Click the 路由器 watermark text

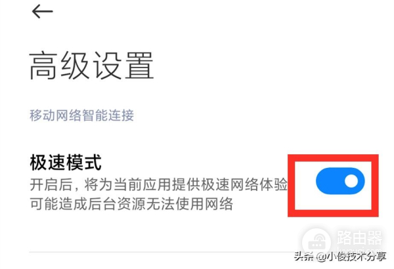click(x=359, y=238)
